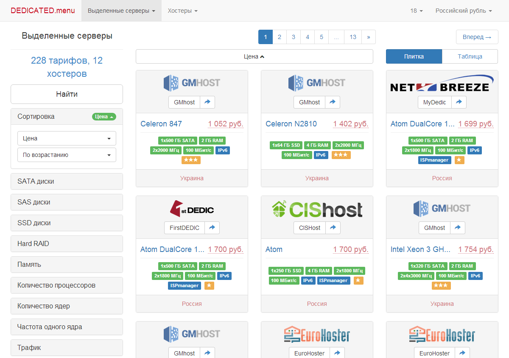Open the 18 per-page dropdown
Image resolution: width=509 pixels, height=358 pixels.
point(417,11)
